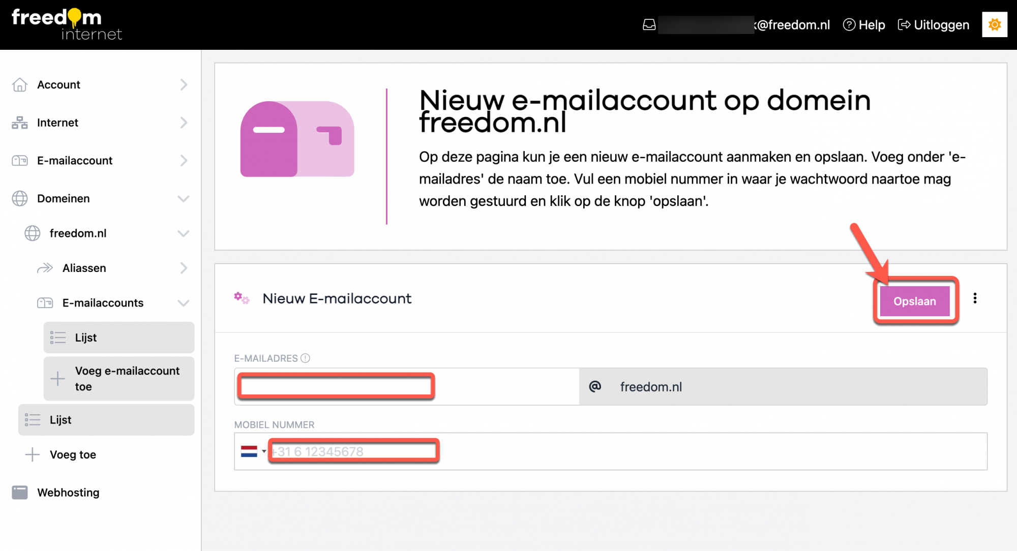Select Lijst under E-mailaccounts
This screenshot has width=1017, height=551.
click(85, 337)
